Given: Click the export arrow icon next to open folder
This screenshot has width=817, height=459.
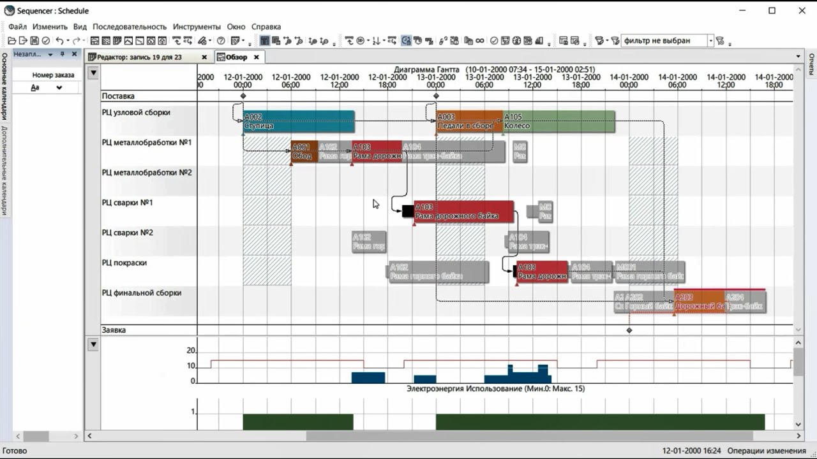Looking at the screenshot, I should click(23, 41).
